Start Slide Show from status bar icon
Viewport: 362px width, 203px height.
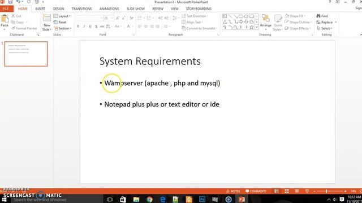(x=307, y=191)
